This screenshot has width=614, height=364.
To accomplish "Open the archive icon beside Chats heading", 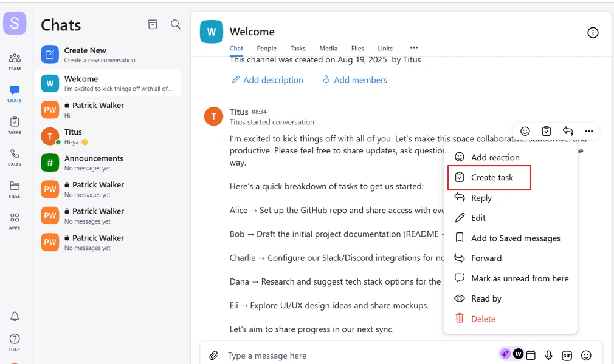I will [153, 25].
